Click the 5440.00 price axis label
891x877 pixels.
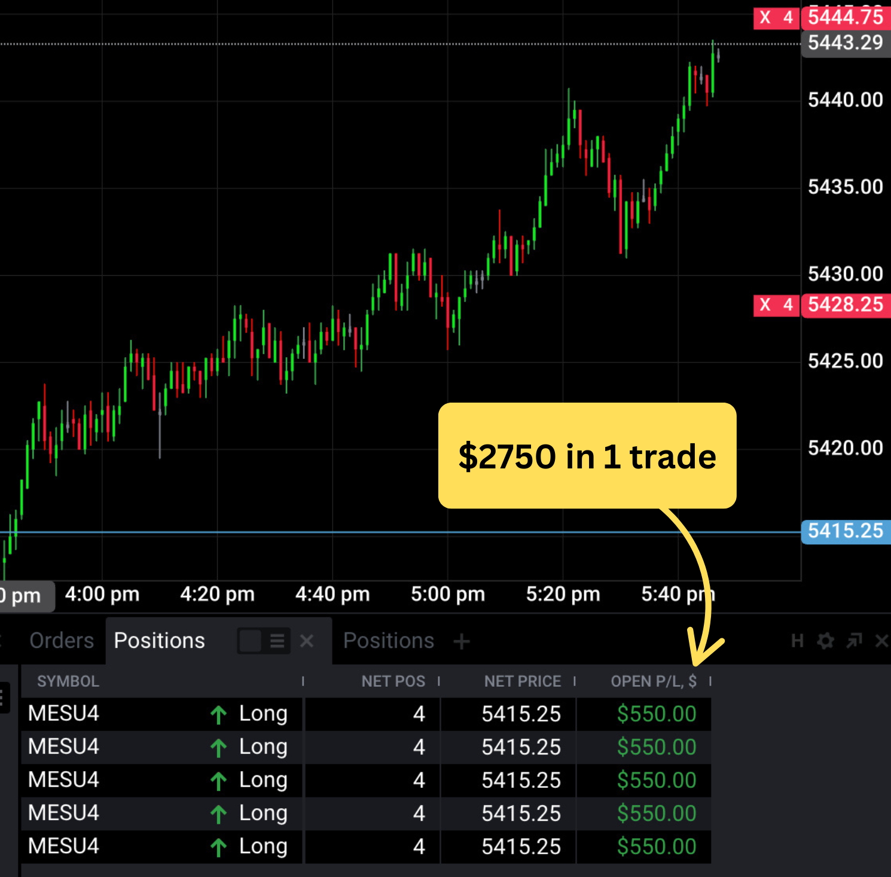[x=846, y=100]
